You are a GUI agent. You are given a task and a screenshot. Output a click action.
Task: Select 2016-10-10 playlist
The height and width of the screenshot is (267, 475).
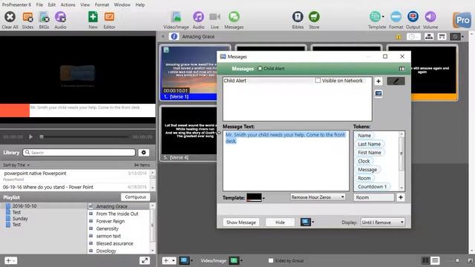(x=24, y=206)
